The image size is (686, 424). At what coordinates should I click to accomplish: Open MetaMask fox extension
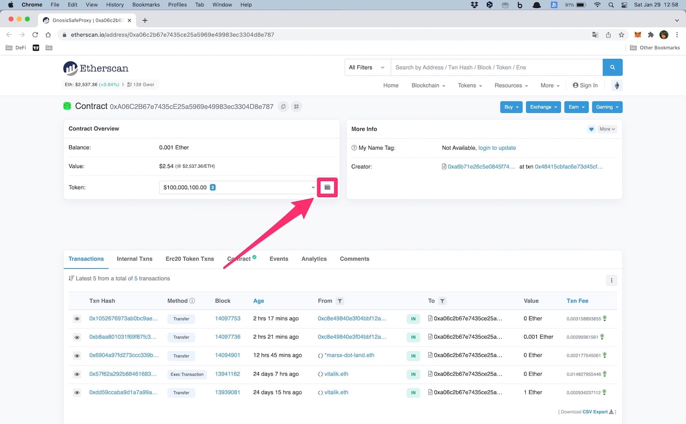tap(638, 35)
